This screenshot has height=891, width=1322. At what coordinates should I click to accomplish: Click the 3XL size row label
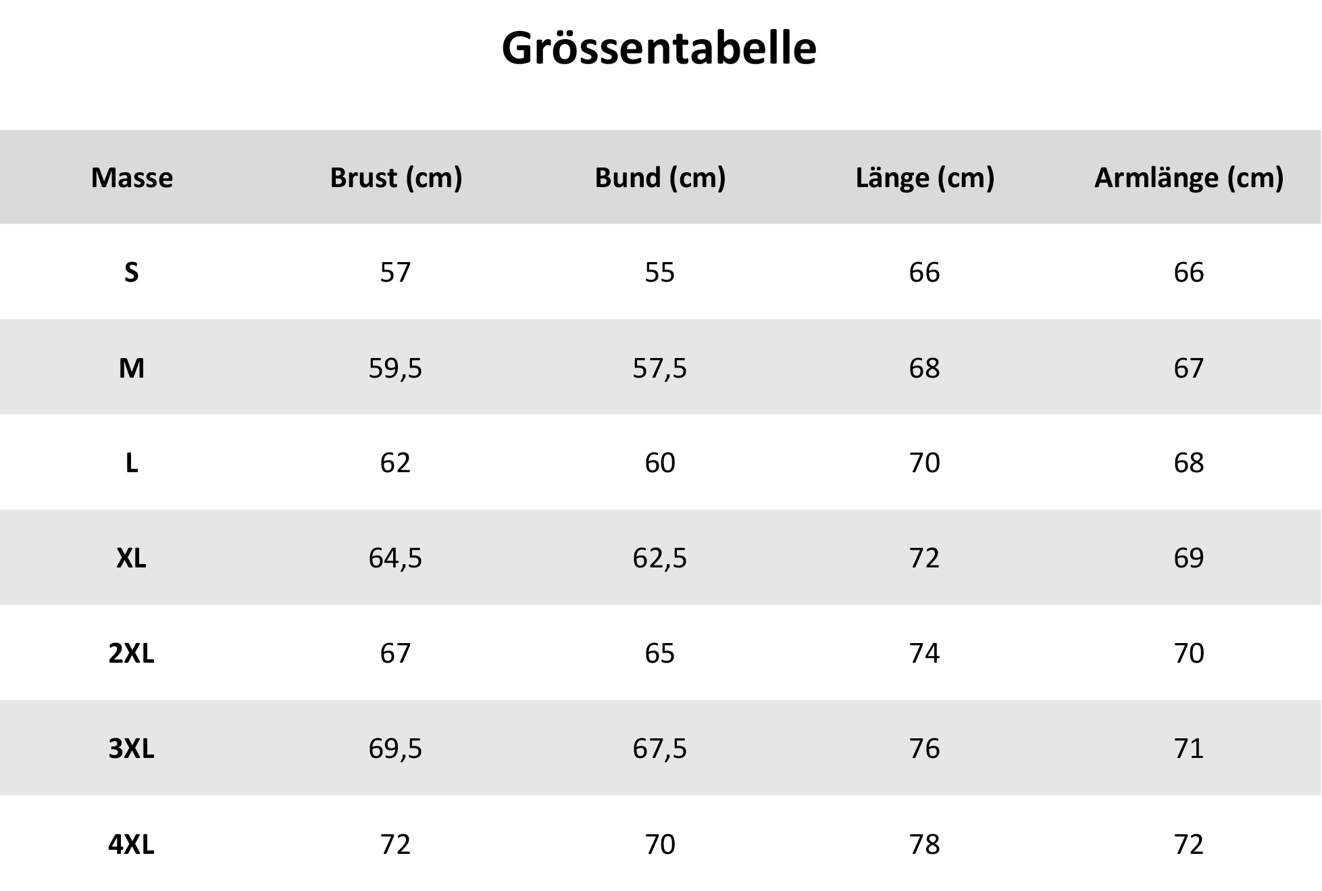point(132,748)
